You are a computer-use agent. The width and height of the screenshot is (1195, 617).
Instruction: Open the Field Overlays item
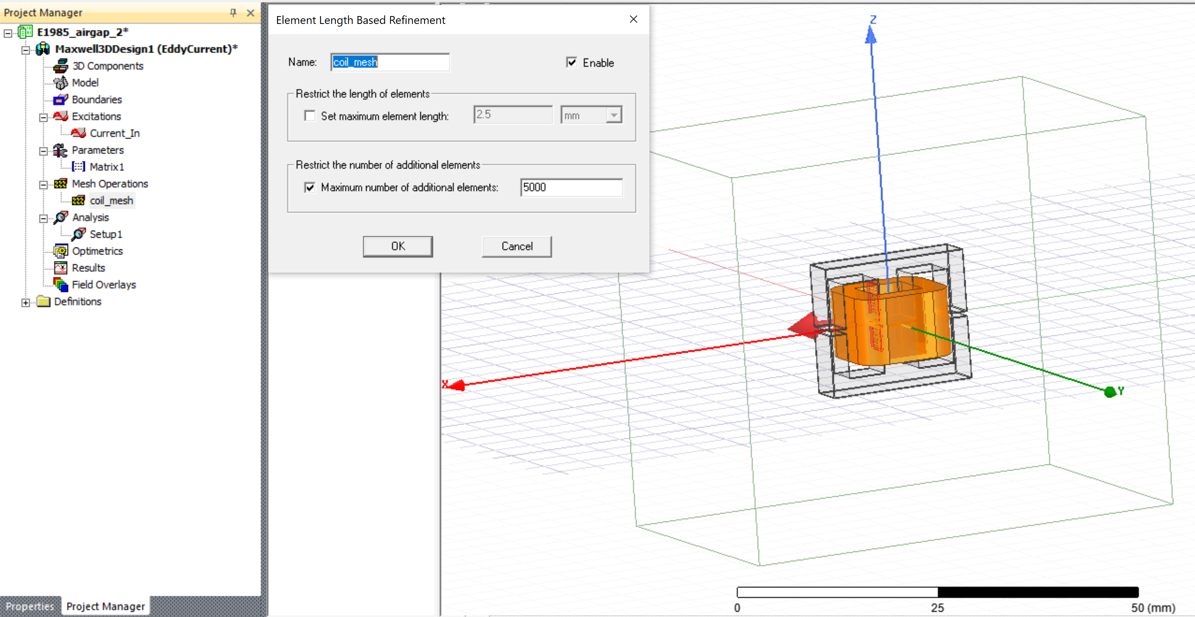104,284
